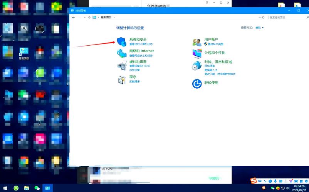This screenshot has width=309, height=192.
Task: Click the 程序 category icon
Action: [122, 79]
